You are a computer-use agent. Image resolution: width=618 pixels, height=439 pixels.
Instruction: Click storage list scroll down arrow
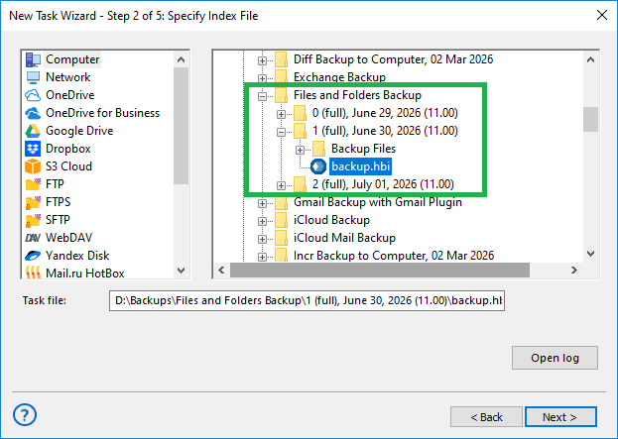pyautogui.click(x=181, y=271)
